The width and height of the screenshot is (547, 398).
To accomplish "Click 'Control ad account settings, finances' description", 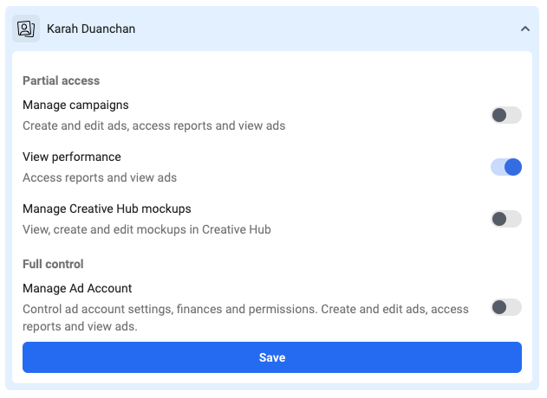I will [245, 309].
